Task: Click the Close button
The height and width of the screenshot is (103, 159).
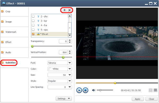Action: 151,99
